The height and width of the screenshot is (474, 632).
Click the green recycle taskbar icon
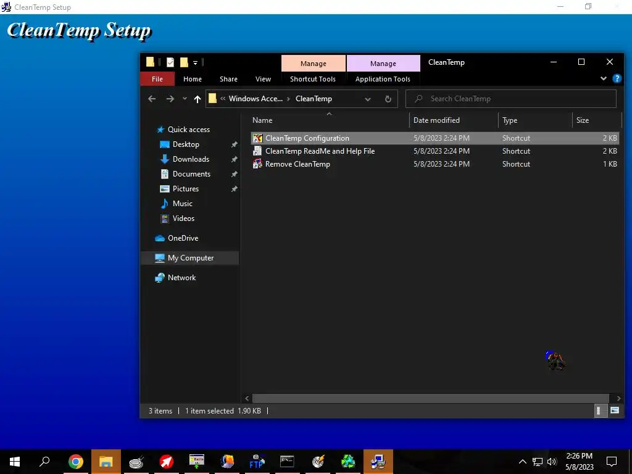[x=348, y=462]
